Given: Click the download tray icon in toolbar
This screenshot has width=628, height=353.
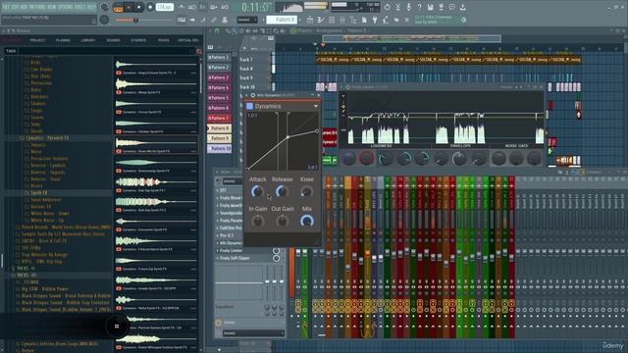Looking at the screenshot, I should [462, 7].
